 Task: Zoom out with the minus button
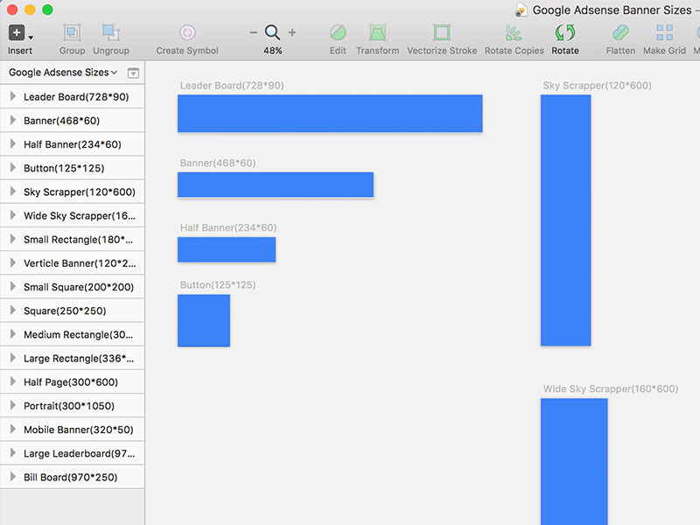(x=254, y=32)
